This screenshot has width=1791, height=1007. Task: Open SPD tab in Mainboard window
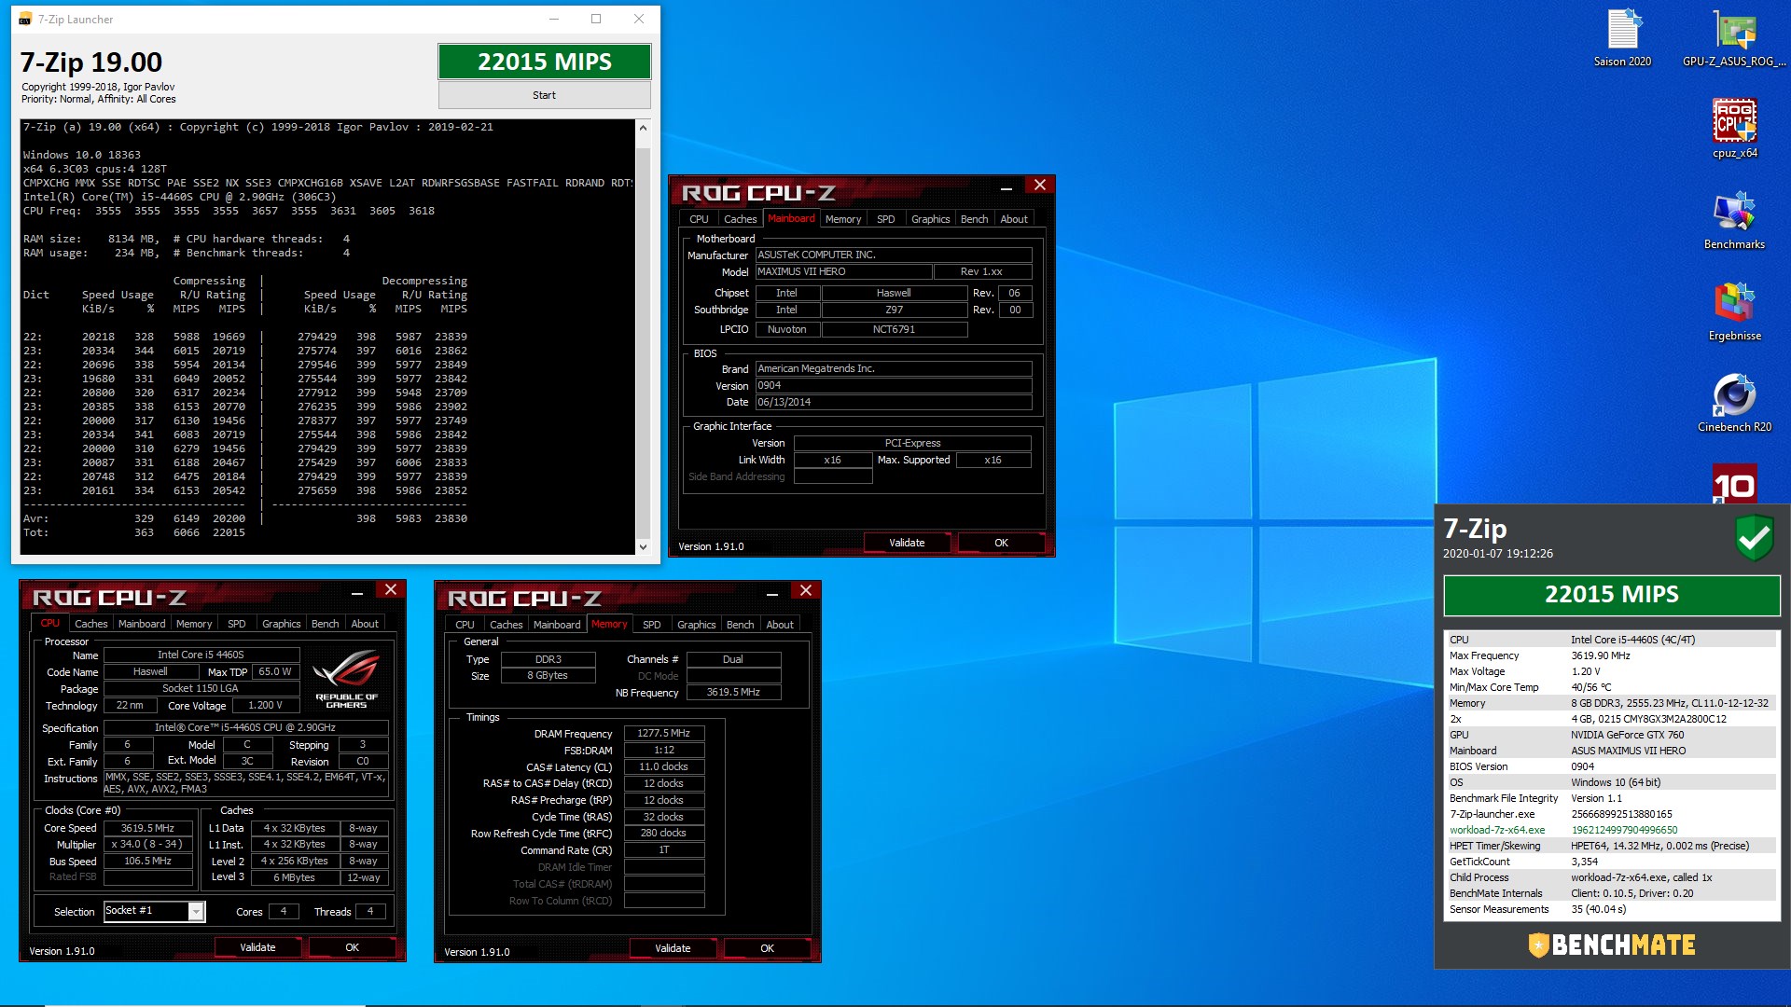[885, 219]
